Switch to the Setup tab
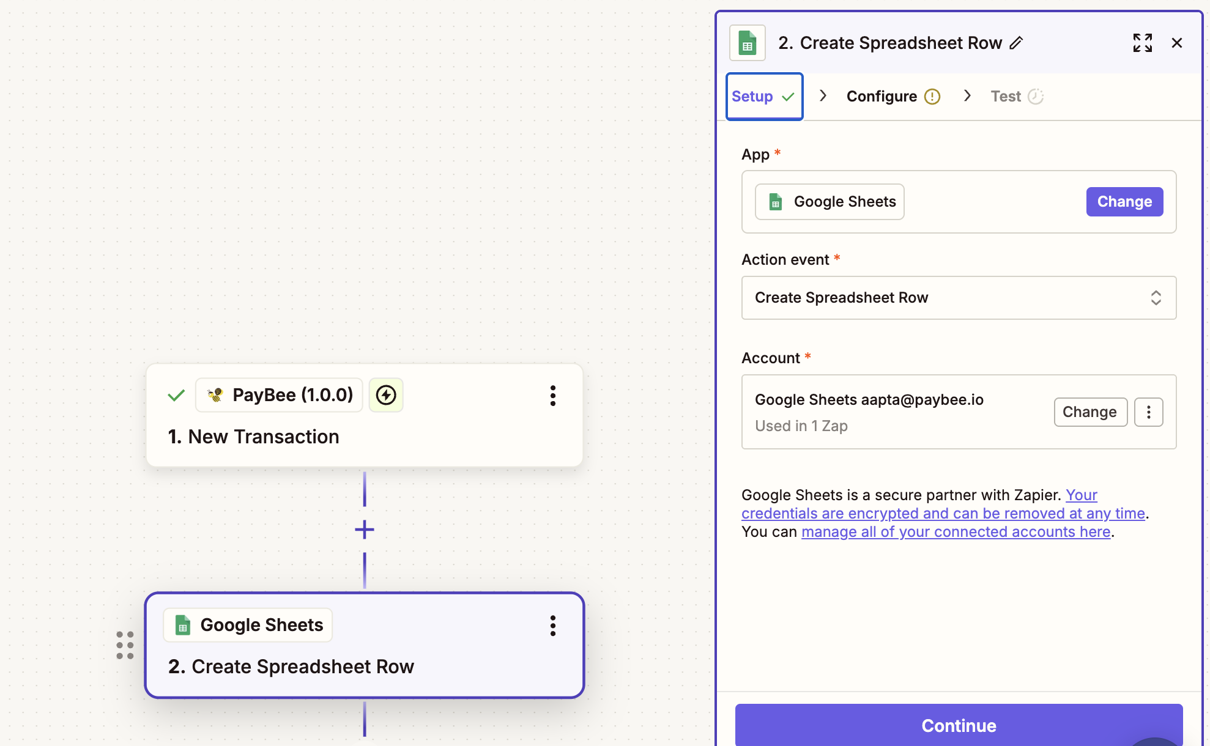The image size is (1210, 746). pos(763,97)
